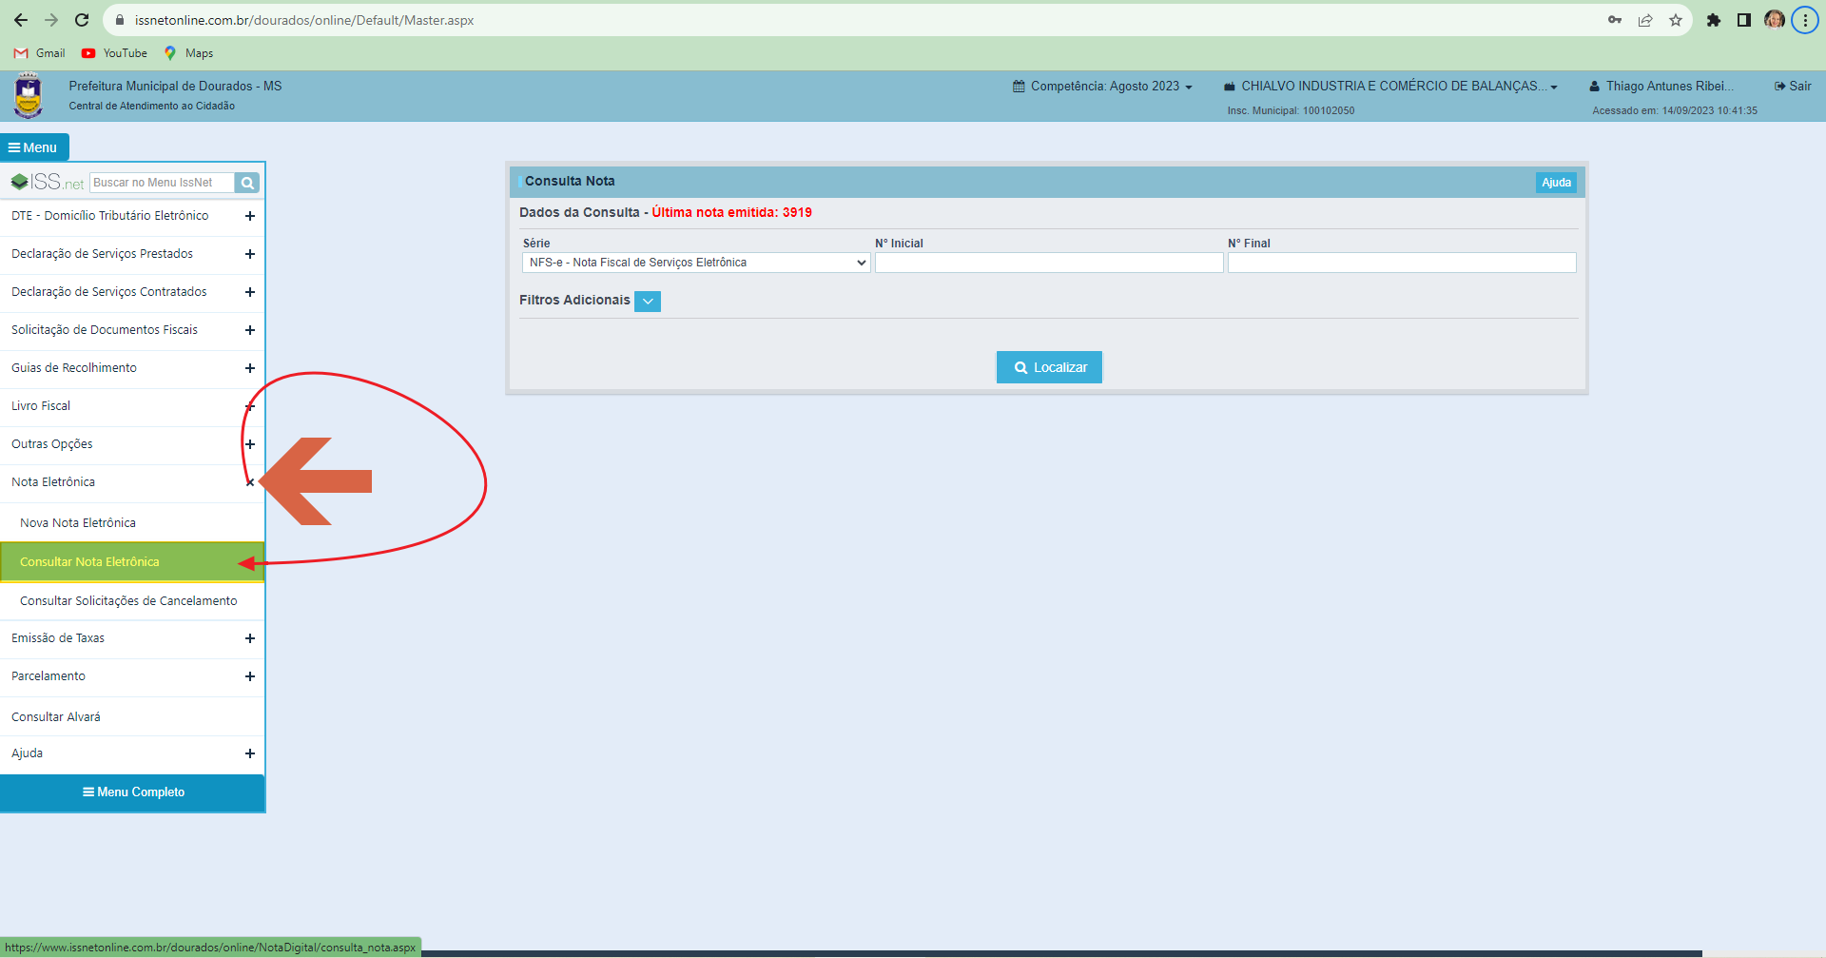Expand Guias de Recolhimento menu
Image resolution: width=1826 pixels, height=958 pixels.
pyautogui.click(x=132, y=368)
